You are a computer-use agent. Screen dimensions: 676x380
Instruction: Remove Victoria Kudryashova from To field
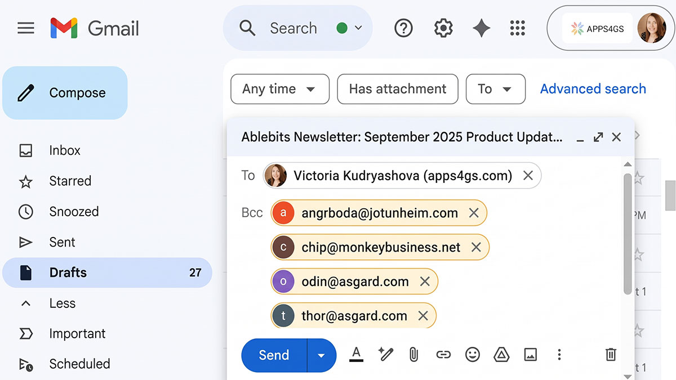pos(528,176)
